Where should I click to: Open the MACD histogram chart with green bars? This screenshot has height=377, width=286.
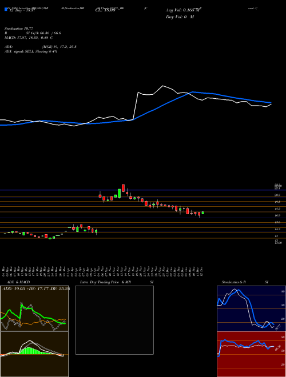coord(34,354)
